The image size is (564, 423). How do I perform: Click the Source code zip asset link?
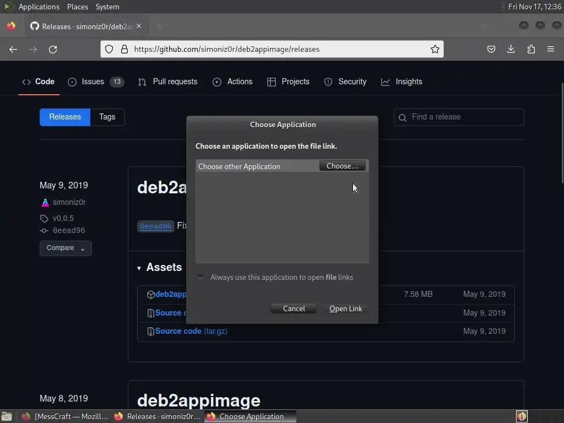[171, 313]
